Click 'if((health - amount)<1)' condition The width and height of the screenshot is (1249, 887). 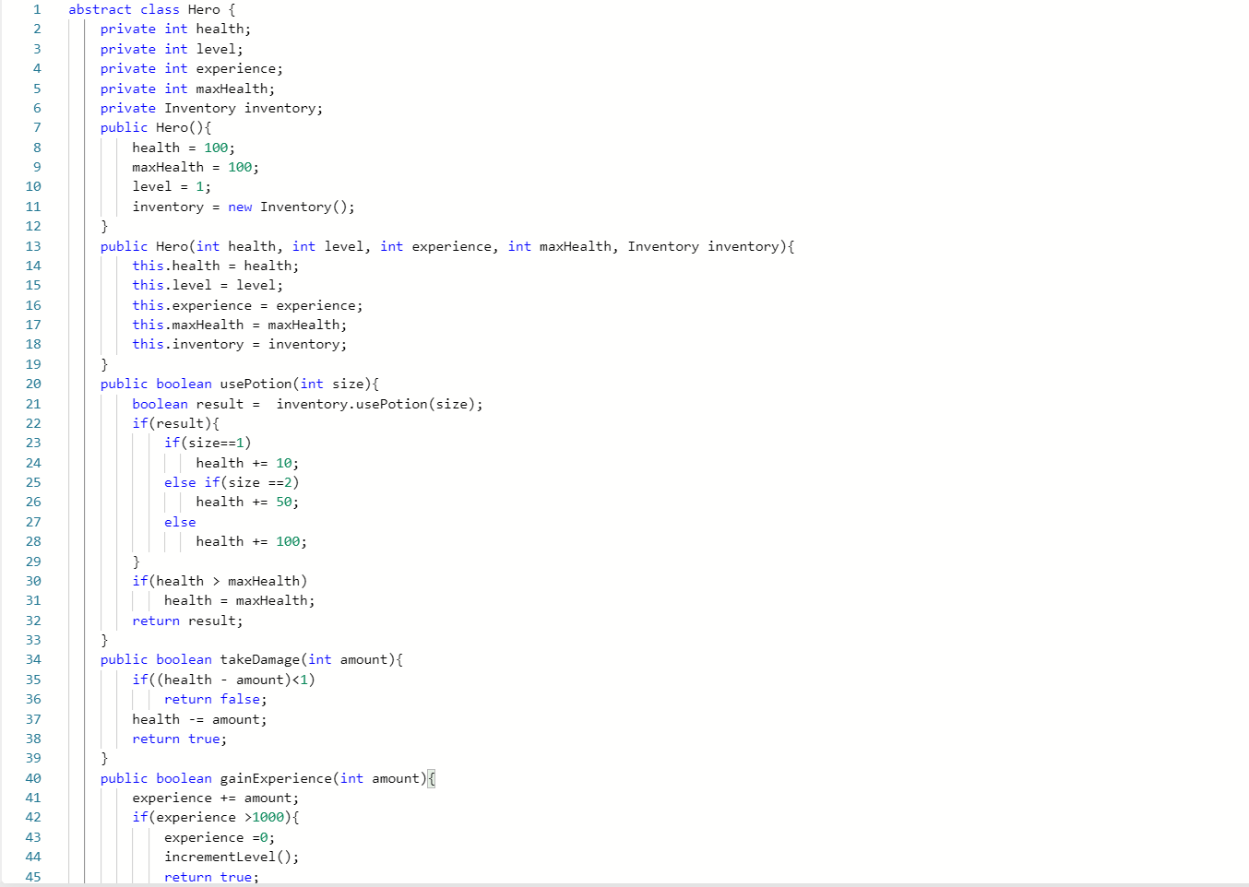223,680
